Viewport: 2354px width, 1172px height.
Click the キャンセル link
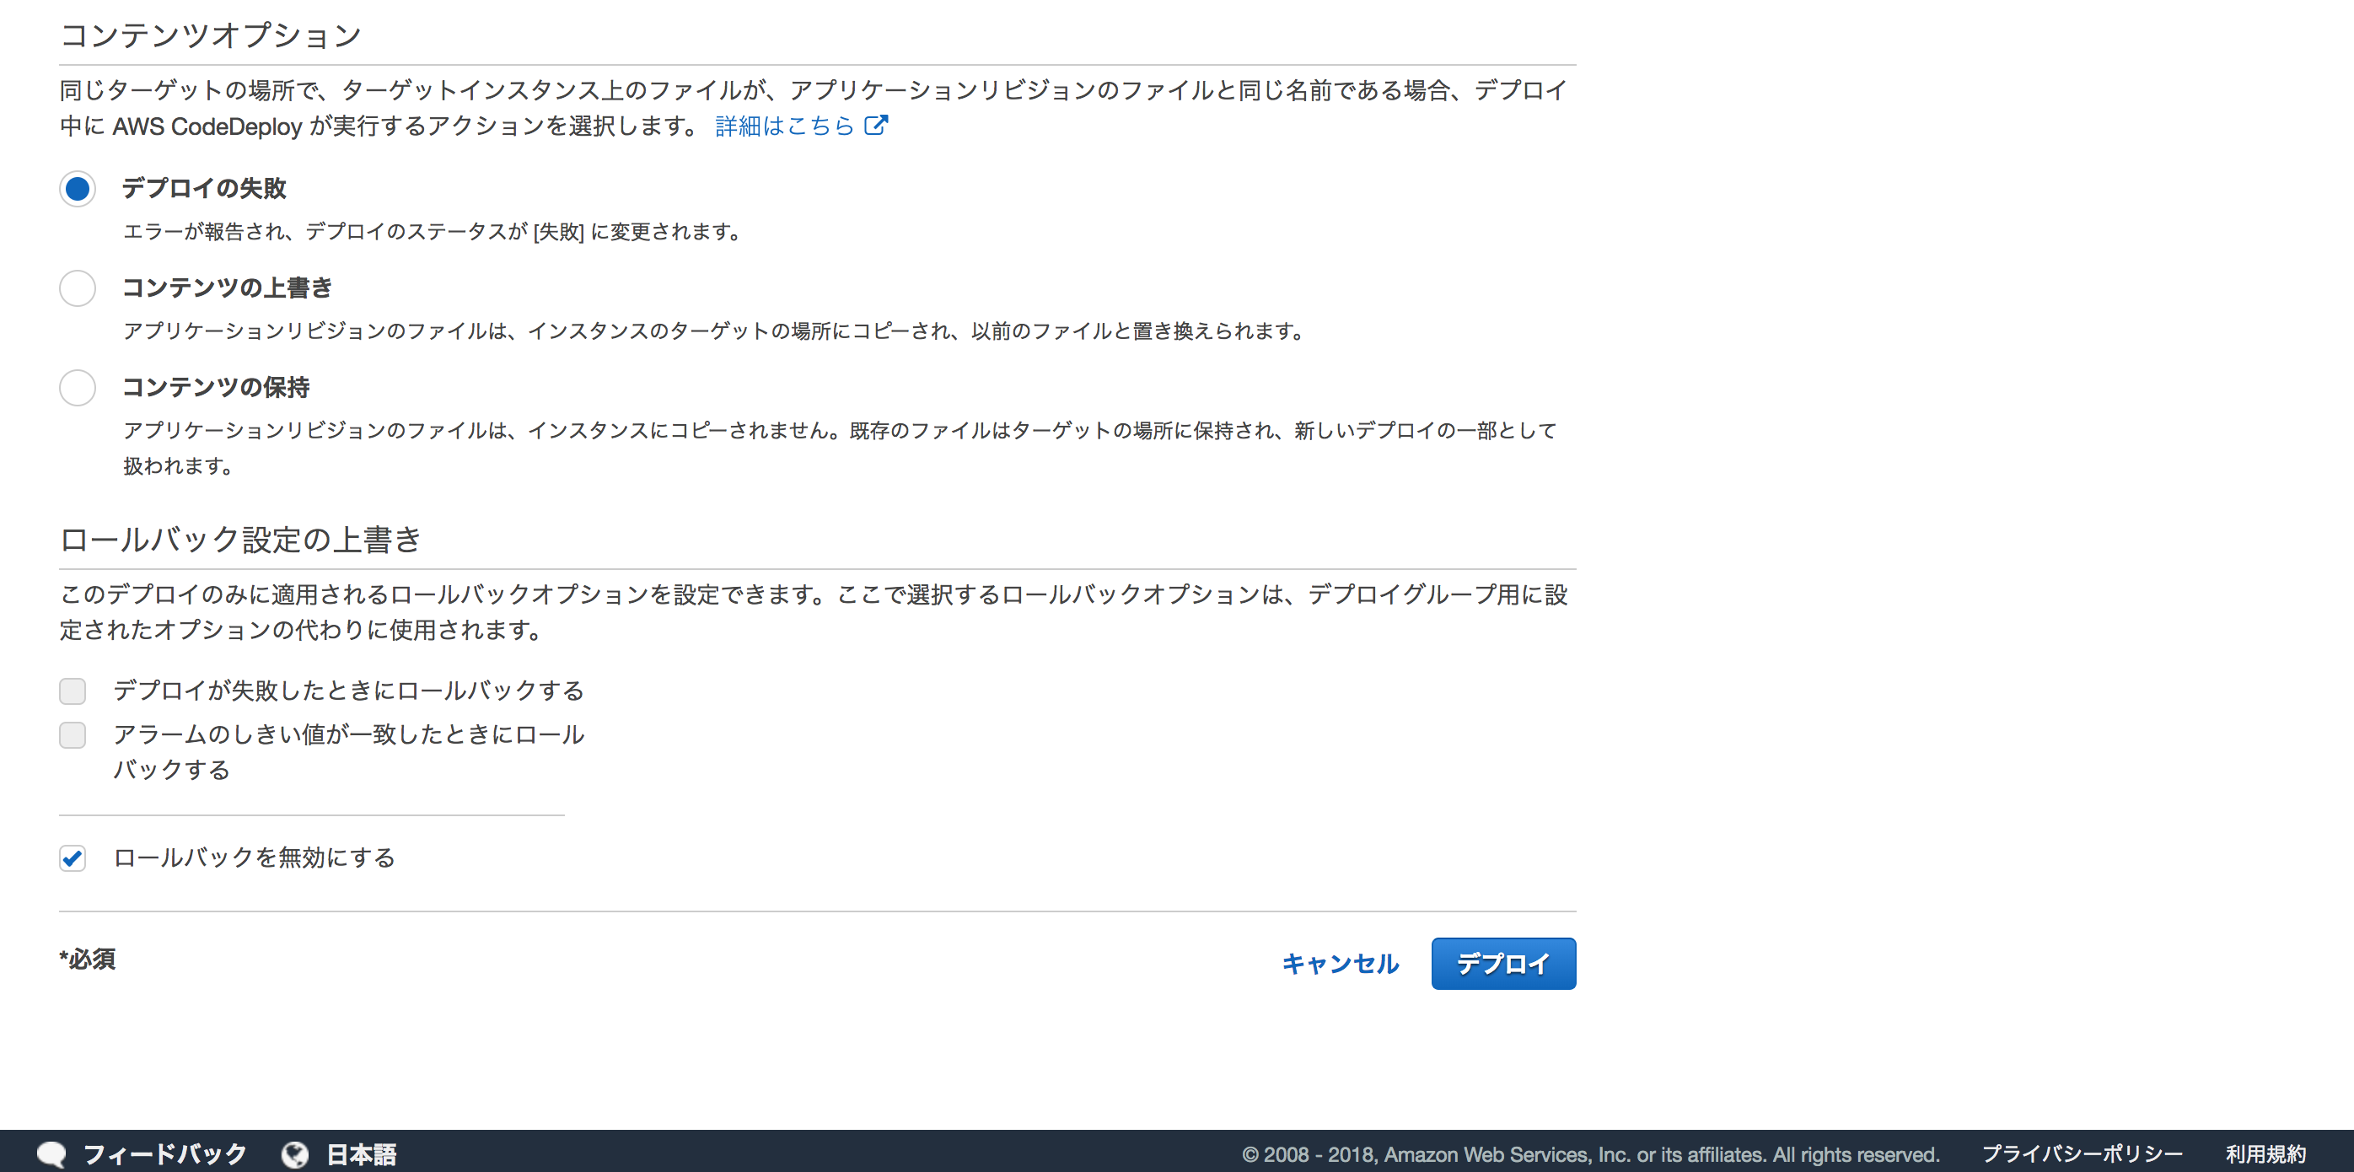(1340, 964)
